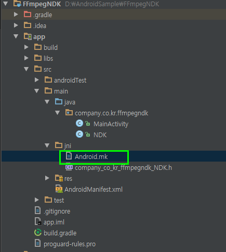Screen dimensions: 226x252
Task: Click the test folder icon
Action: (x=48, y=200)
